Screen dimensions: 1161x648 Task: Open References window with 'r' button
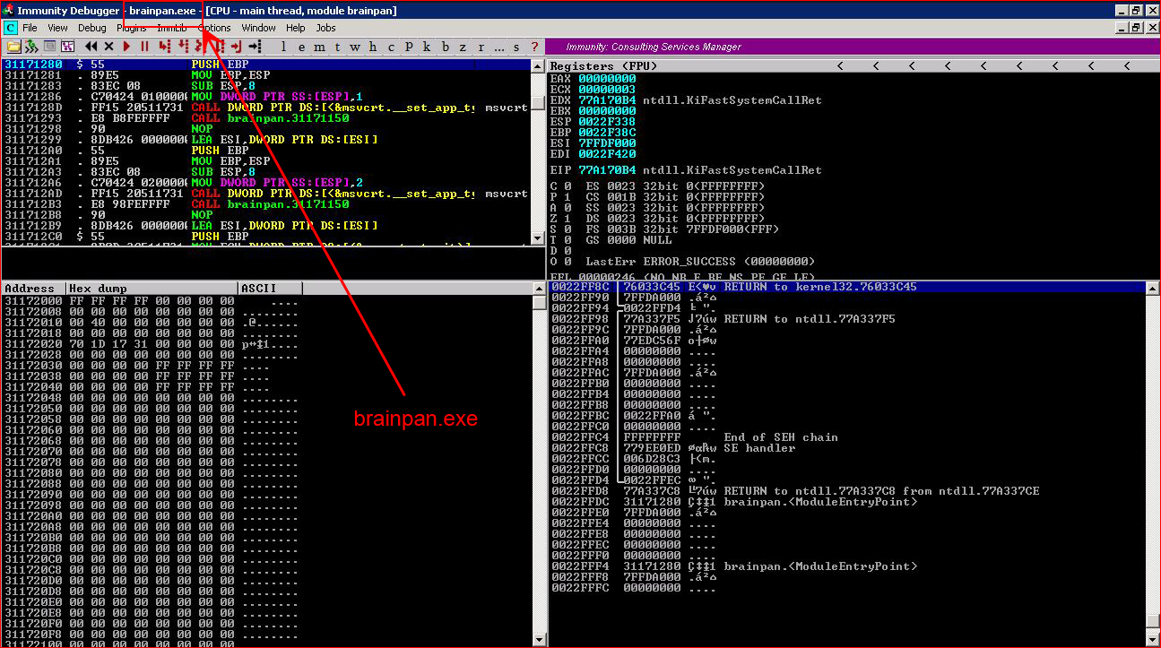[481, 46]
